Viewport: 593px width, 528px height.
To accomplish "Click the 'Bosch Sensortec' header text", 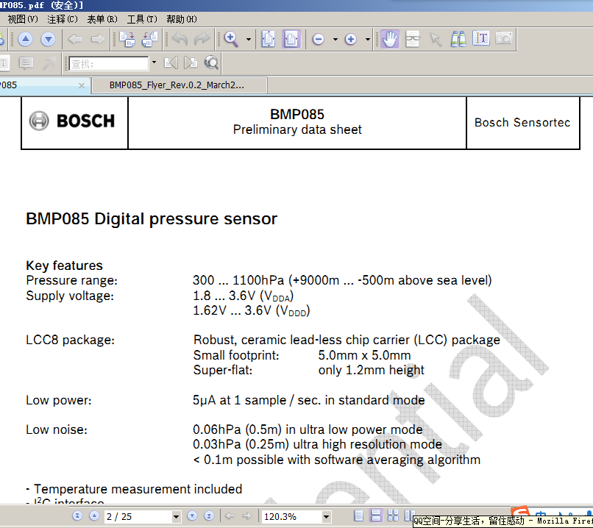I will point(522,123).
